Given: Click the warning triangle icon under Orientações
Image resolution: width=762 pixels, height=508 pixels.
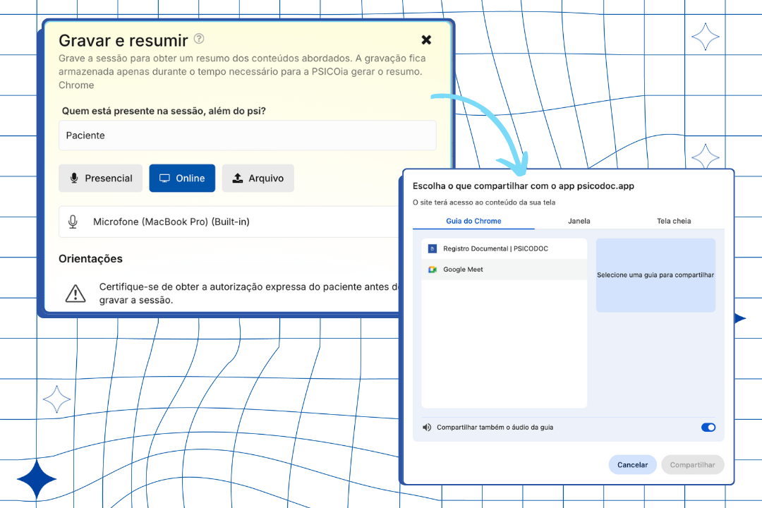Looking at the screenshot, I should tap(75, 294).
